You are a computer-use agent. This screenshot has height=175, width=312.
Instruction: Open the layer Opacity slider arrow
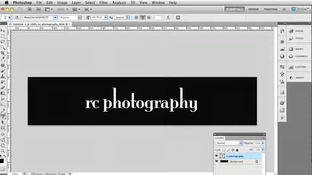coord(263,143)
